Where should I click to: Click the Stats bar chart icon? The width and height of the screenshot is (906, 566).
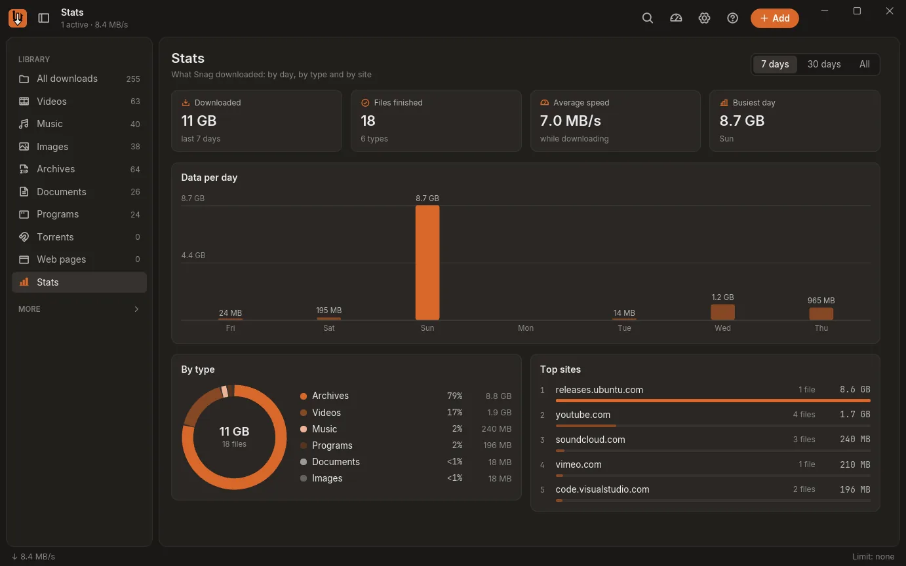coord(24,282)
